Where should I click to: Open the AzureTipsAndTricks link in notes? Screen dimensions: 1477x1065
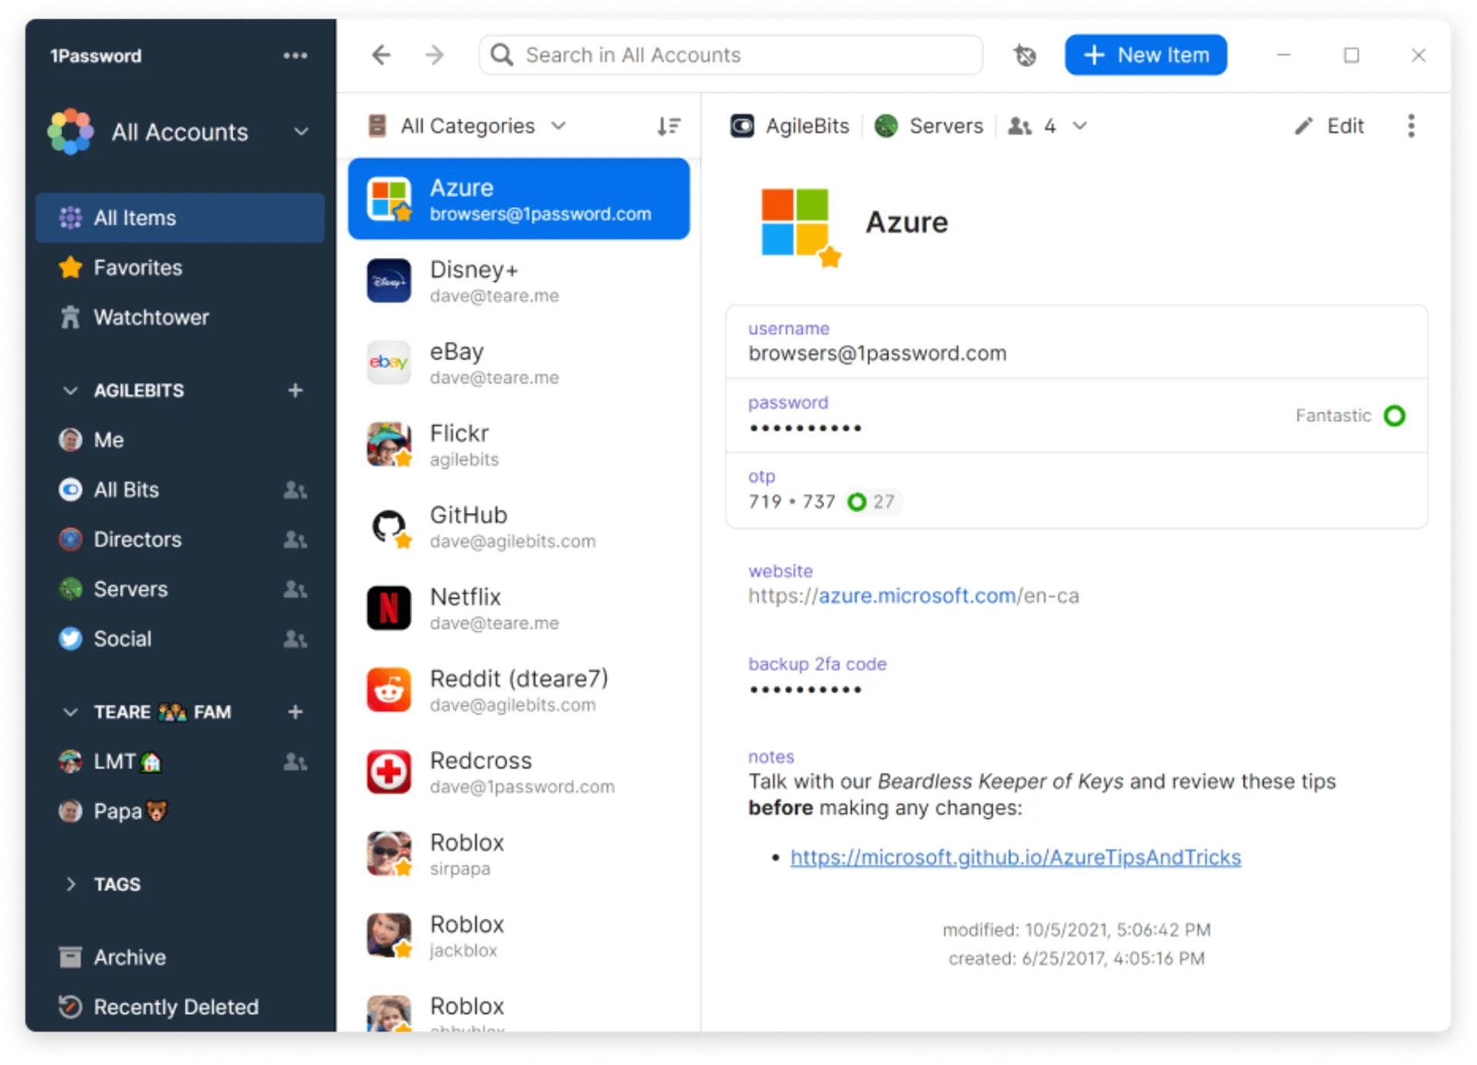tap(1015, 857)
